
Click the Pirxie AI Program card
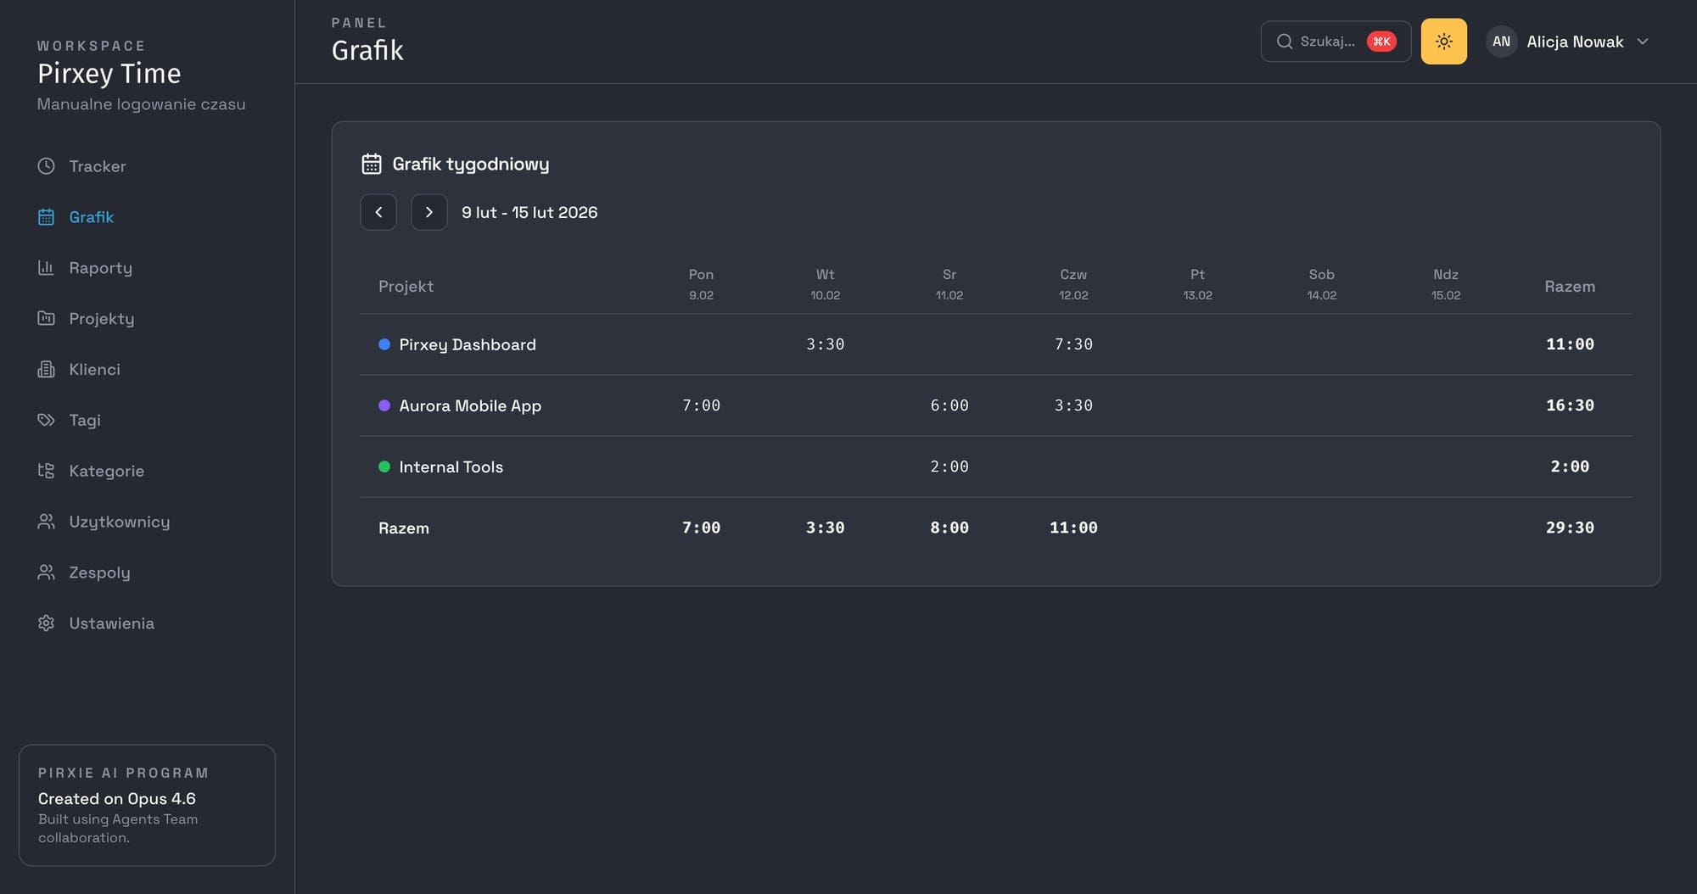tap(147, 805)
